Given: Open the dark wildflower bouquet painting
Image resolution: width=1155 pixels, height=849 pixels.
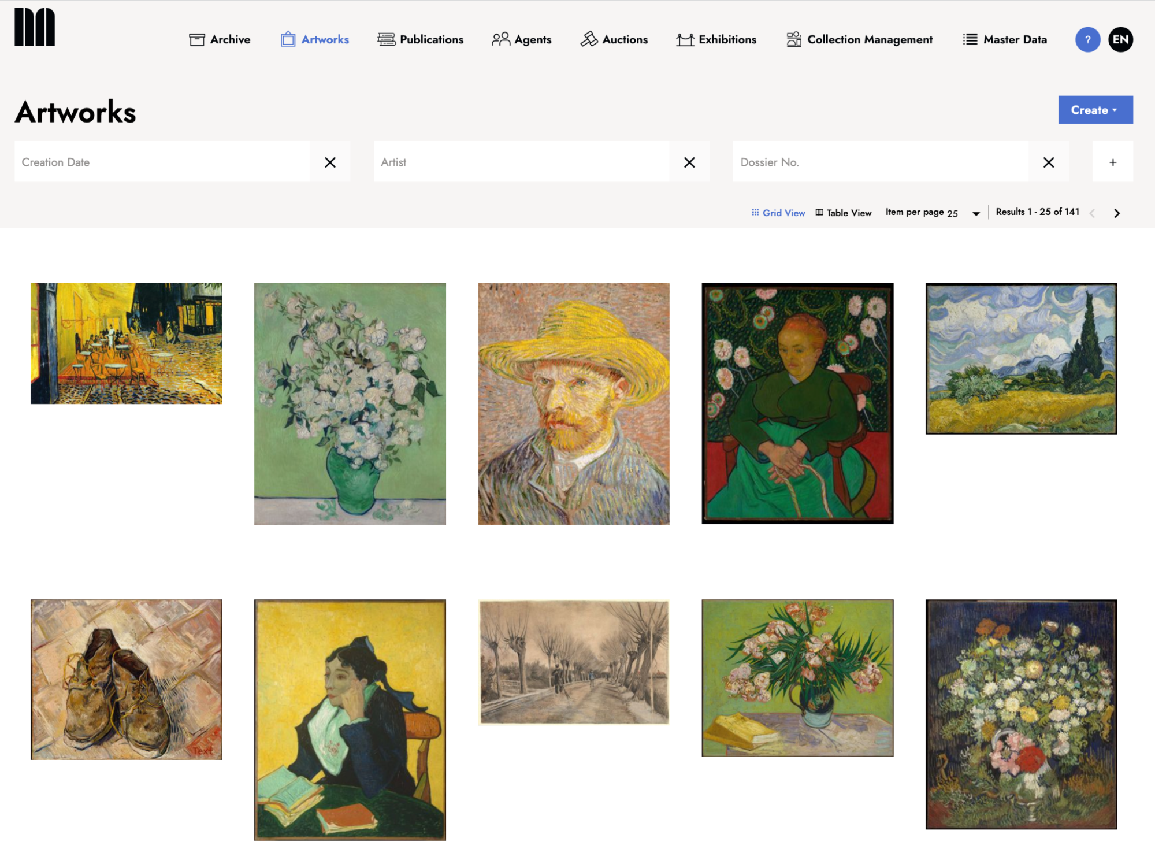Looking at the screenshot, I should (1021, 714).
